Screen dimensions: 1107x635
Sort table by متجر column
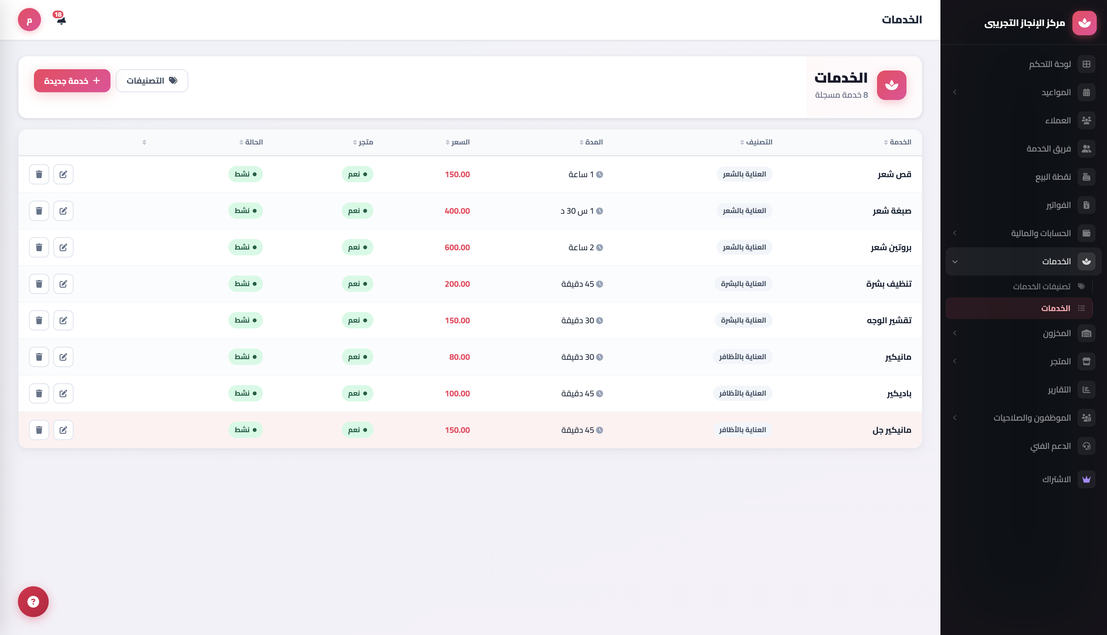pyautogui.click(x=363, y=142)
